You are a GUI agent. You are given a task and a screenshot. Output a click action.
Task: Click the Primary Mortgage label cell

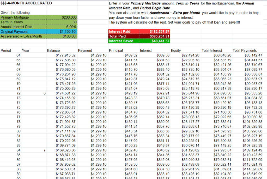(23, 17)
